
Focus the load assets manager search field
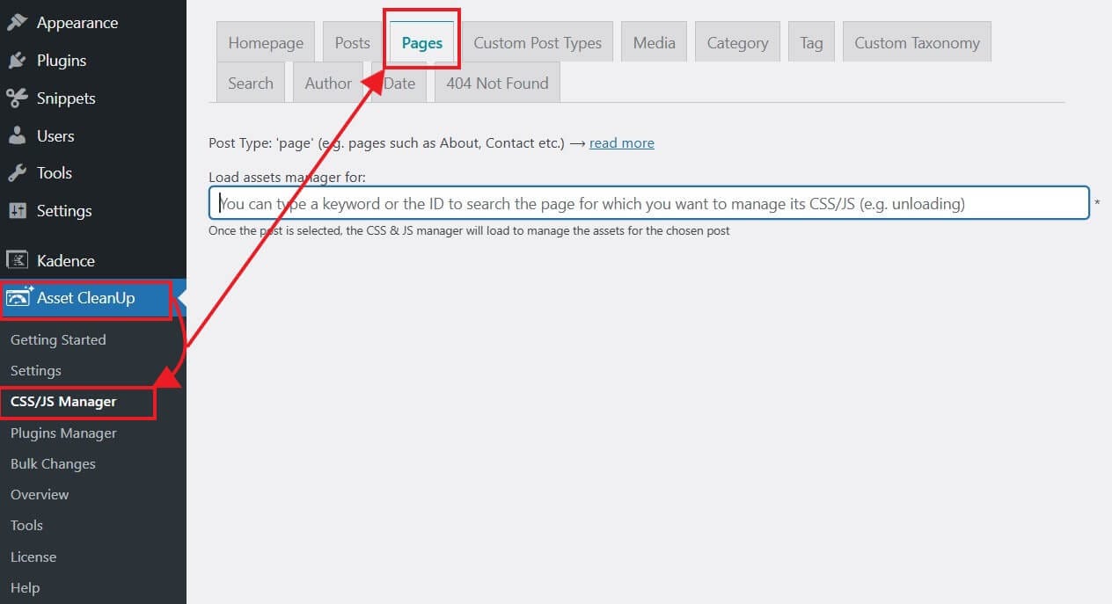(x=649, y=203)
